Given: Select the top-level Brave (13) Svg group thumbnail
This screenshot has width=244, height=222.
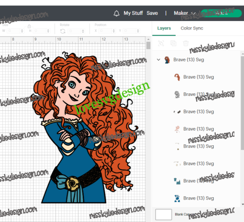Looking at the screenshot, I should [167, 60].
